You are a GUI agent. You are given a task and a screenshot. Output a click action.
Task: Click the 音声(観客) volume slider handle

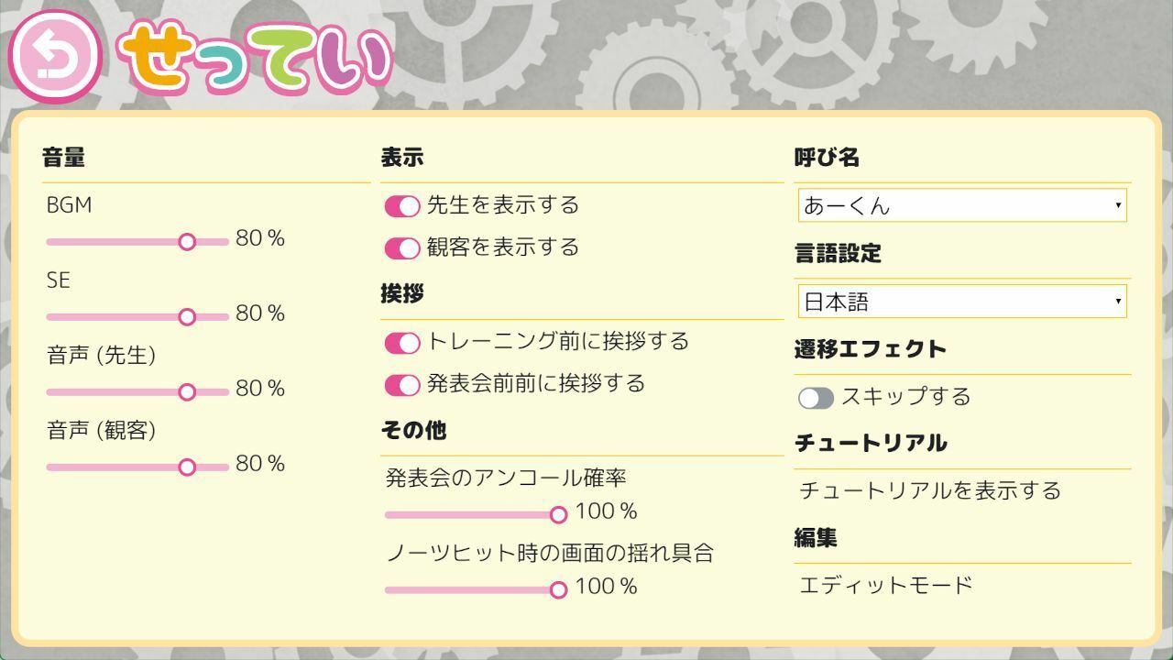(188, 466)
